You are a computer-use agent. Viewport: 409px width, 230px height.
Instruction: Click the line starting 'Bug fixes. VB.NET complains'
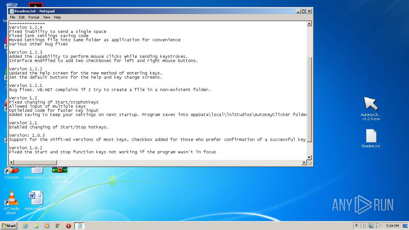point(110,90)
